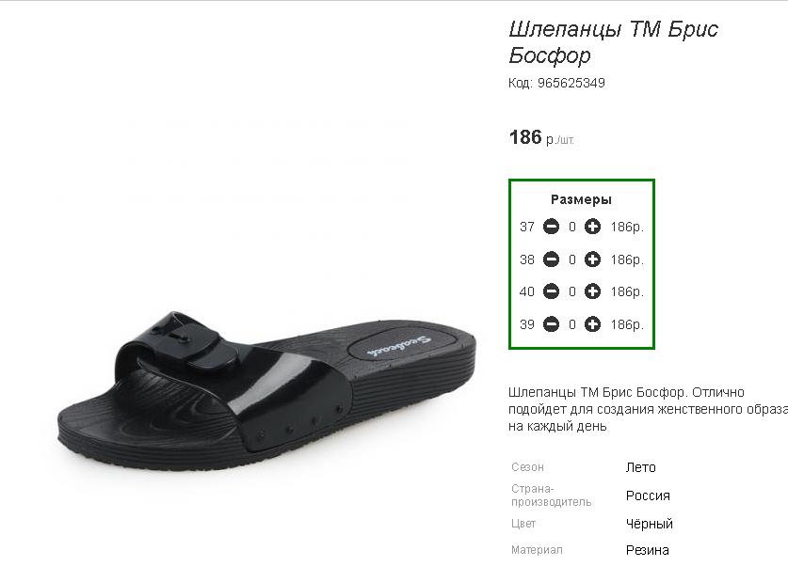Decrease quantity for size 39

point(552,324)
